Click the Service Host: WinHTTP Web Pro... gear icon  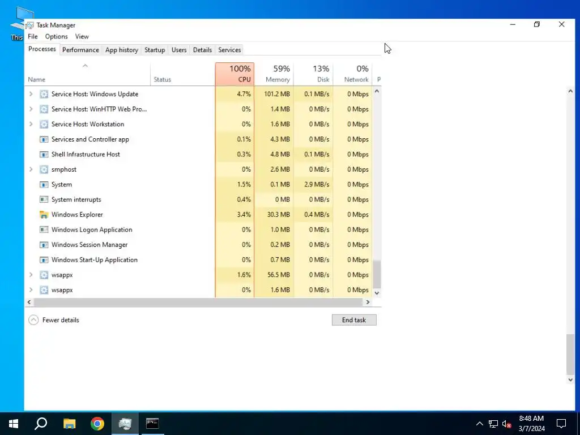(44, 109)
